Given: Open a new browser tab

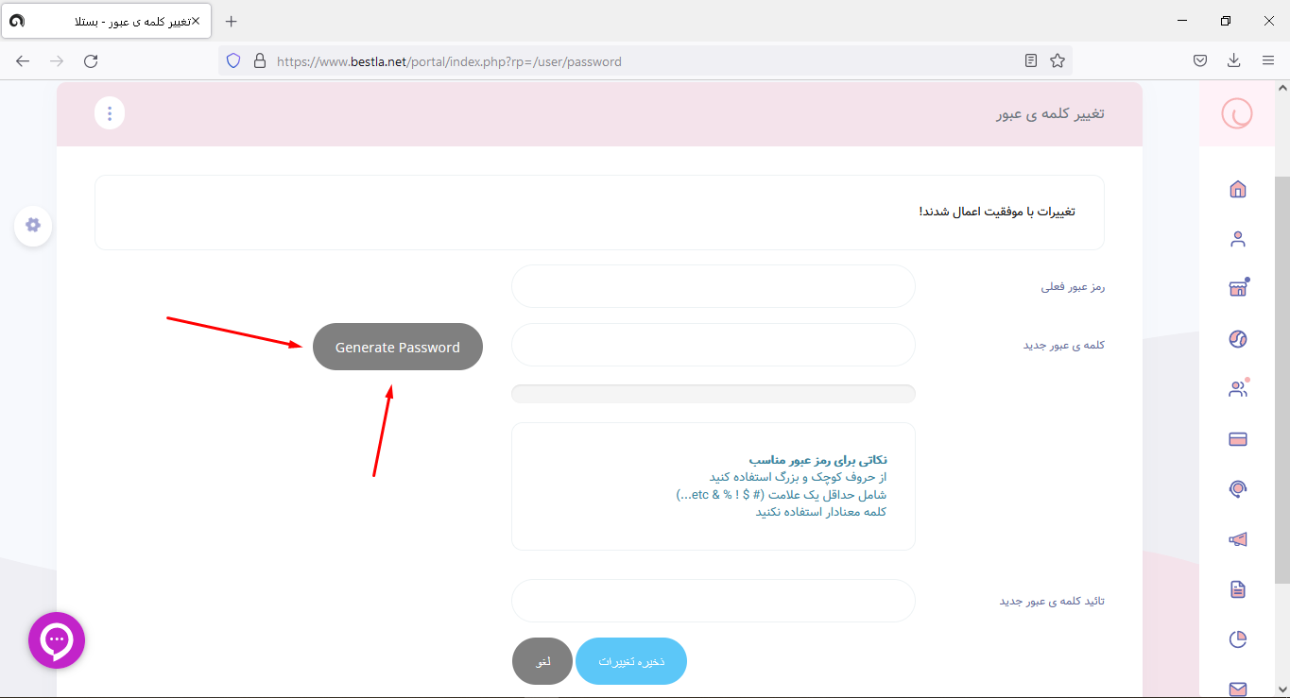Looking at the screenshot, I should pos(232,21).
